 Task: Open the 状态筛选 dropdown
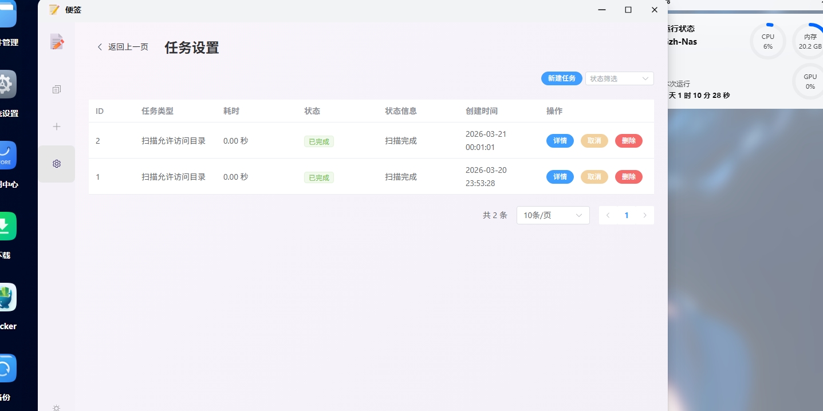(619, 78)
